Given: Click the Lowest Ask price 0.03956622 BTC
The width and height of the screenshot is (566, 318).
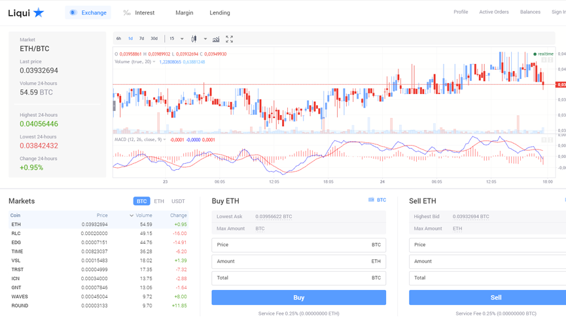Looking at the screenshot, I should tap(274, 216).
